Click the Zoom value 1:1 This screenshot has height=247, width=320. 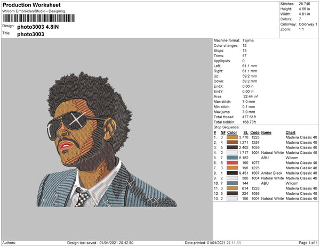click(301, 29)
